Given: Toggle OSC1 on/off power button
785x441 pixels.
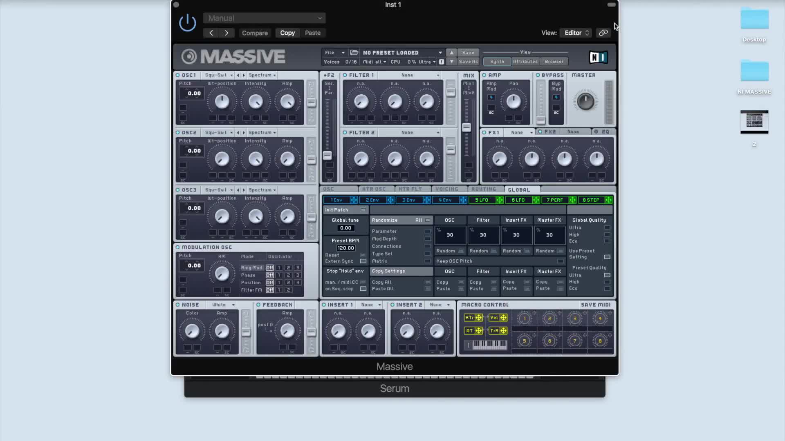Looking at the screenshot, I should 178,75.
